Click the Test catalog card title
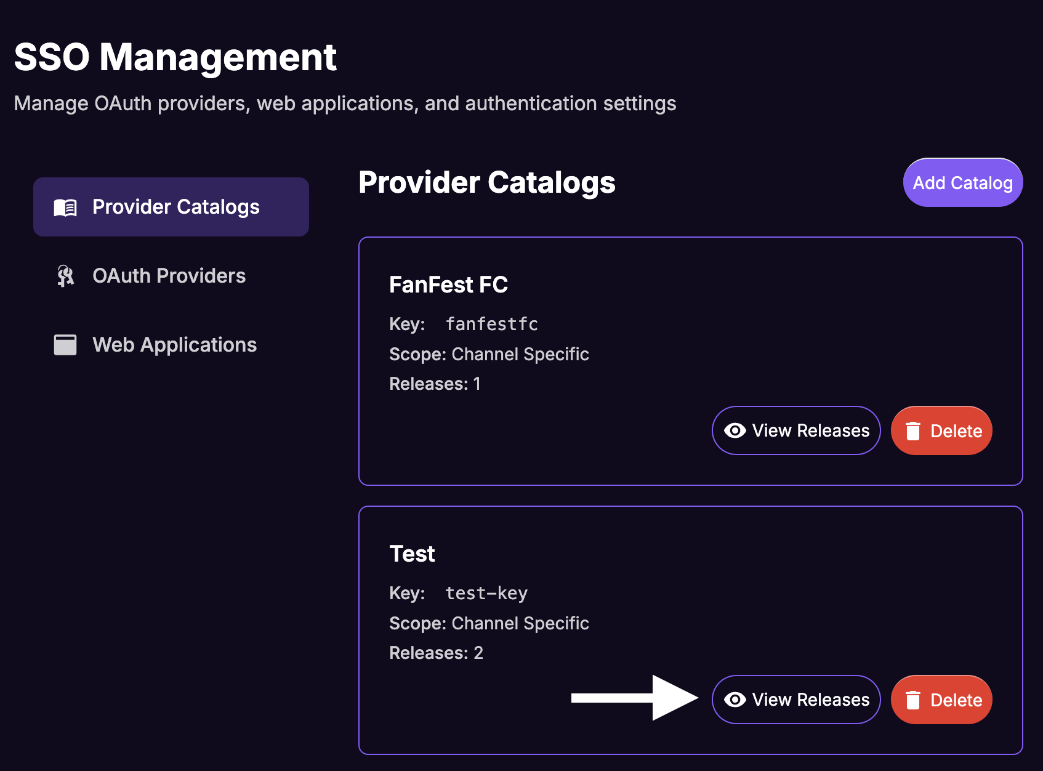Viewport: 1043px width, 771px height. (412, 553)
